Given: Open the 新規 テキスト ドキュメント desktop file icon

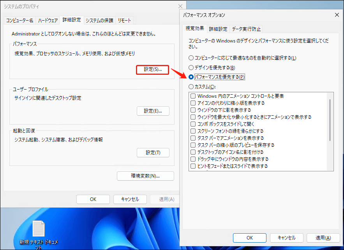Looking at the screenshot, I should coord(39,235).
